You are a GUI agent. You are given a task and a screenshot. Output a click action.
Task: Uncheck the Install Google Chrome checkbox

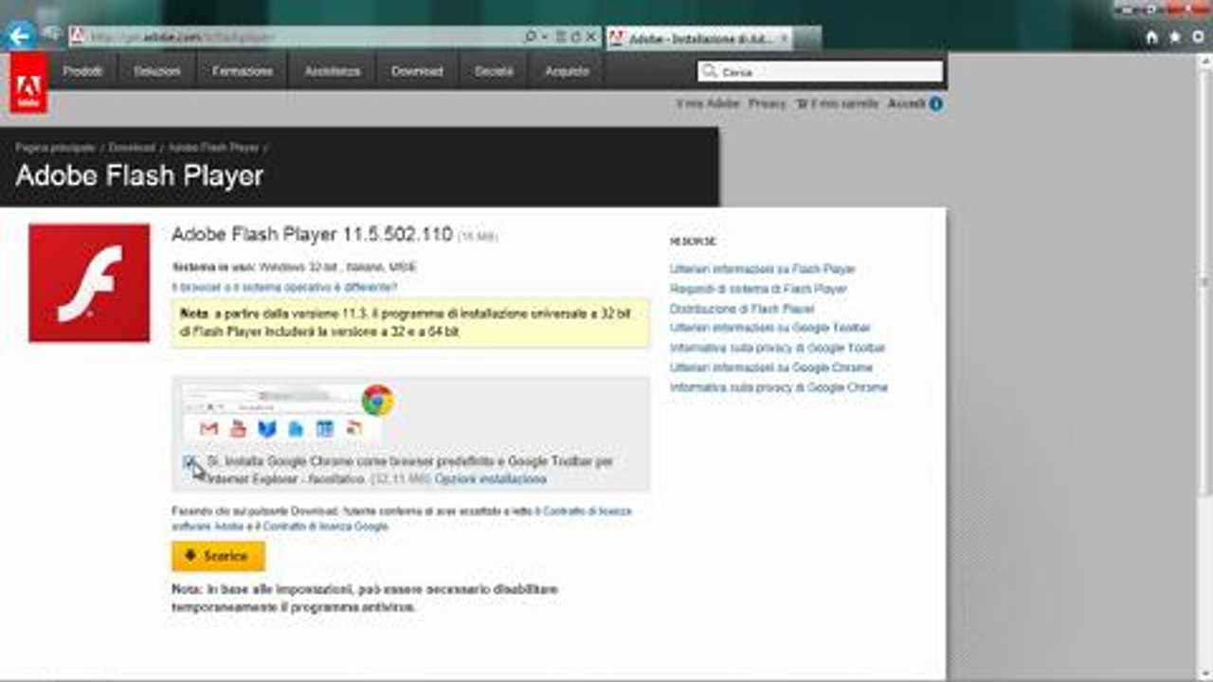[x=190, y=462]
